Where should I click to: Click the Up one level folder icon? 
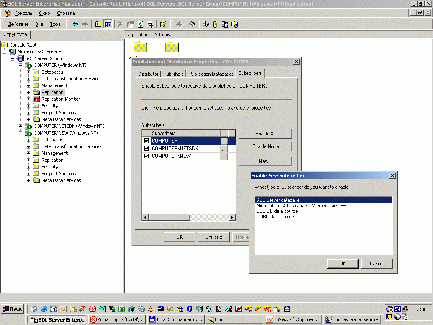[x=98, y=24]
